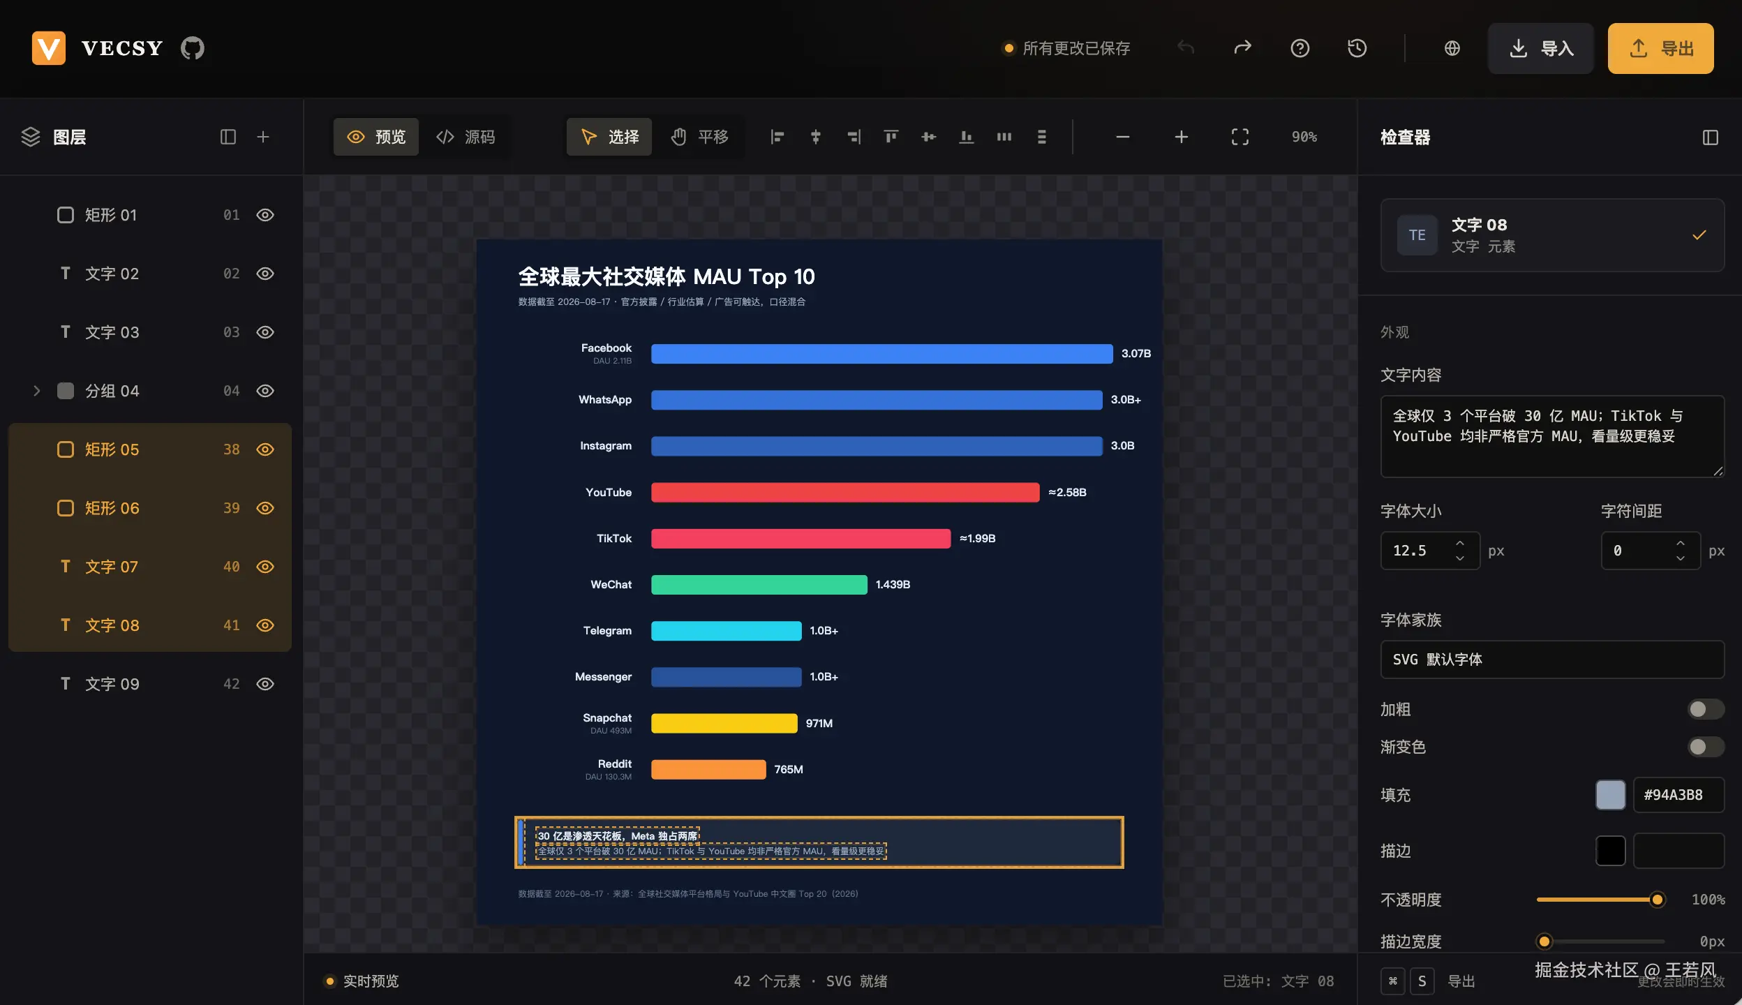Adjust the 不透明度 opacity slider
The width and height of the screenshot is (1742, 1005).
click(x=1601, y=900)
